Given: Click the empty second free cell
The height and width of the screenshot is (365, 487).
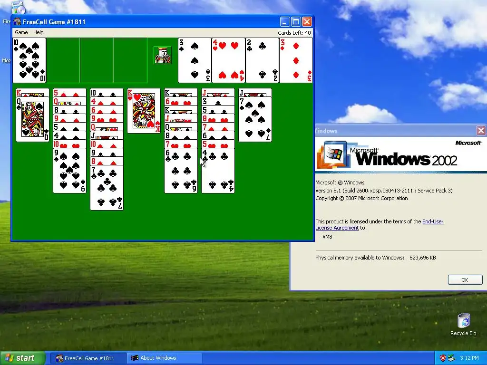Looking at the screenshot, I should 63,60.
